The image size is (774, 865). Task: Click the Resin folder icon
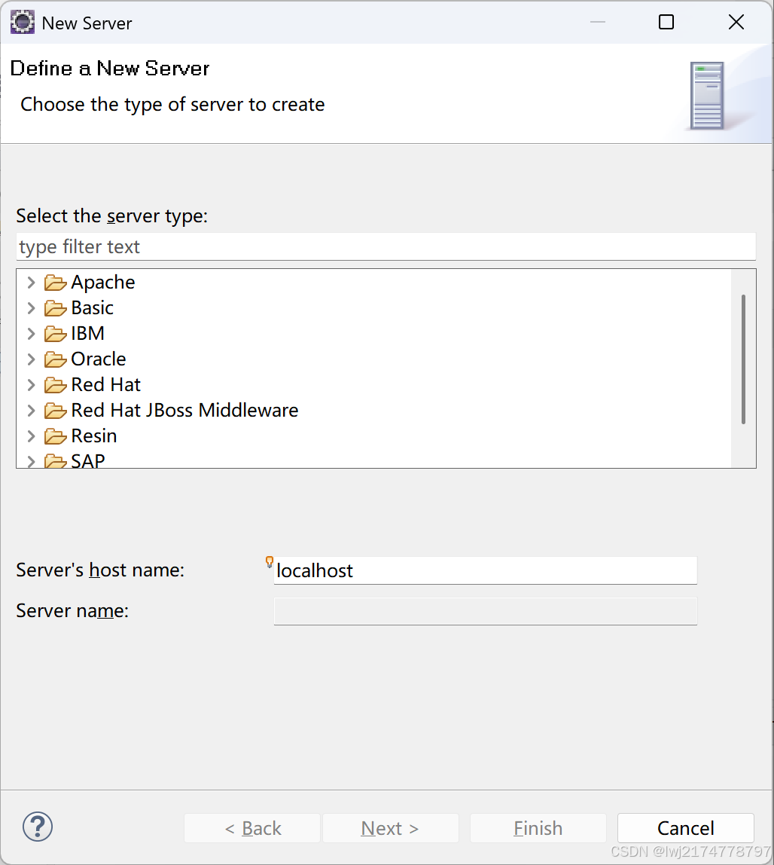pyautogui.click(x=55, y=436)
